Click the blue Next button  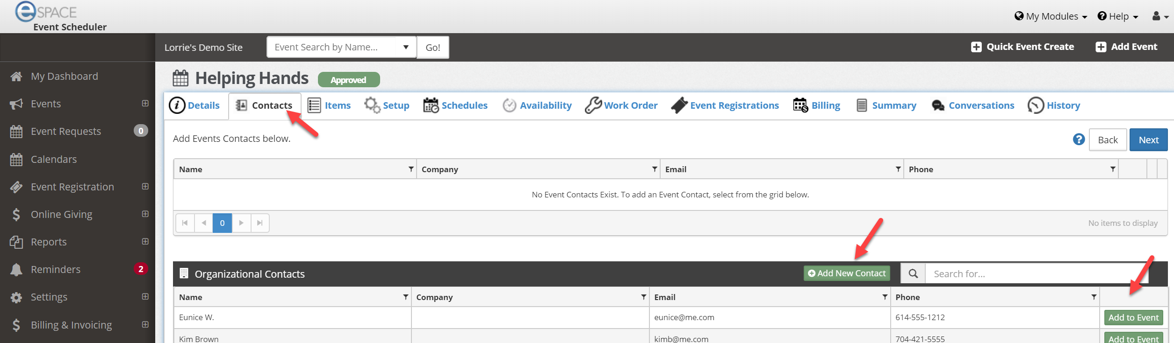(1148, 140)
